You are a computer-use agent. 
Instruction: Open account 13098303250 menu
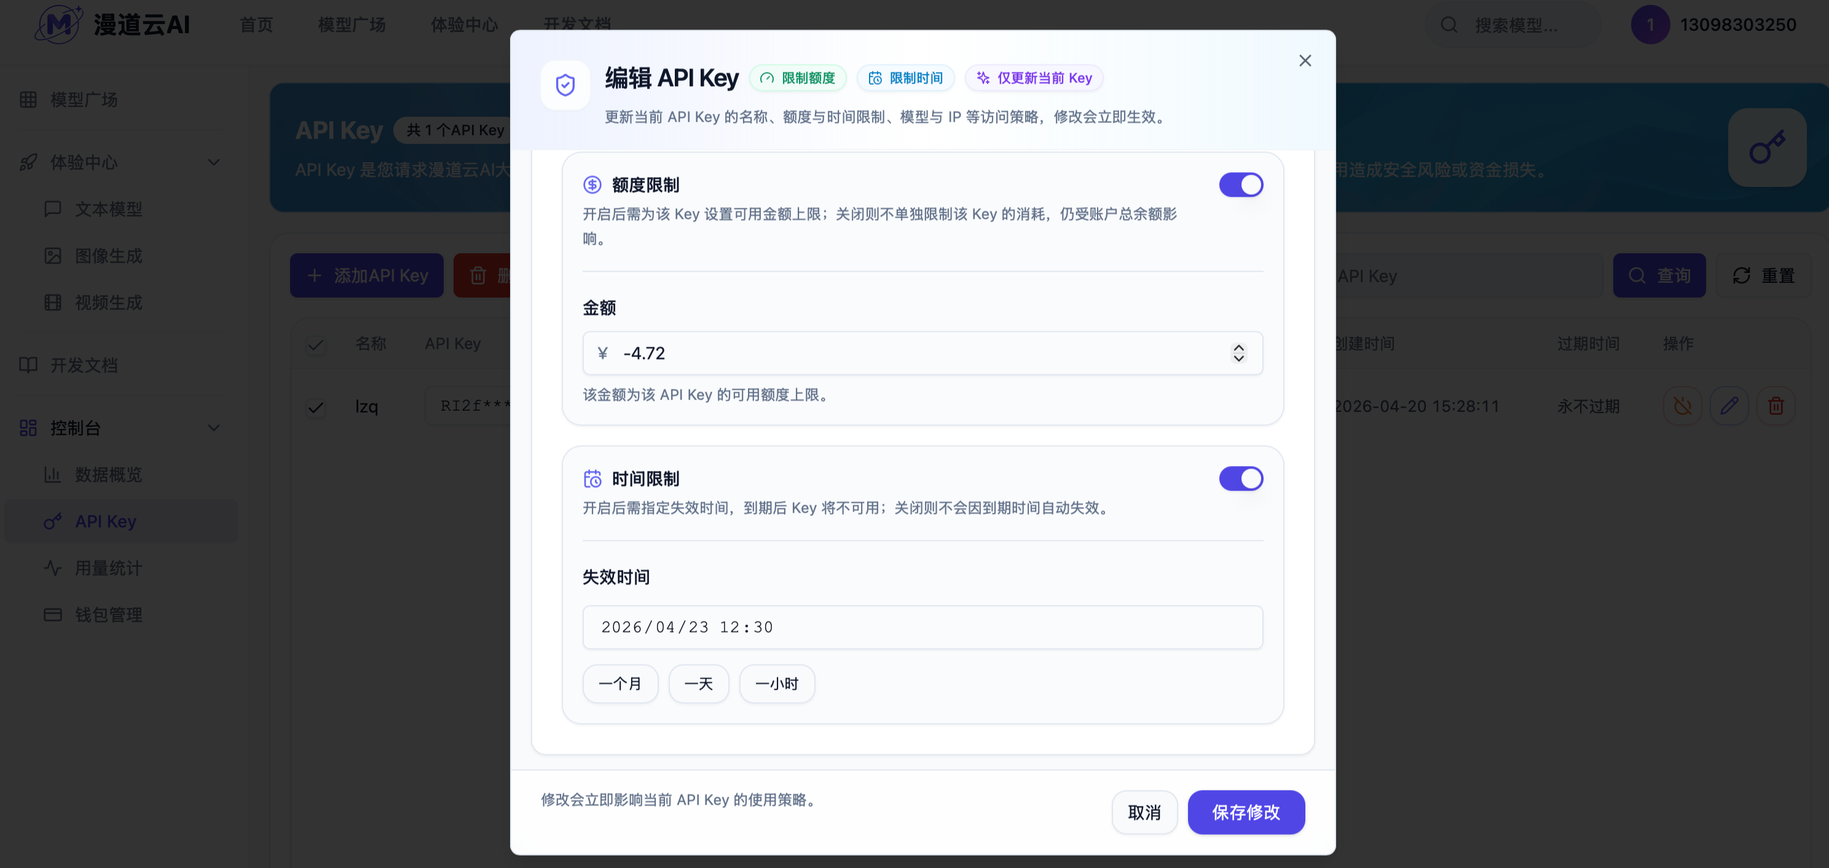(1737, 25)
